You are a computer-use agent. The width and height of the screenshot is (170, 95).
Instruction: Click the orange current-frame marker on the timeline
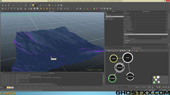click(x=8, y=88)
